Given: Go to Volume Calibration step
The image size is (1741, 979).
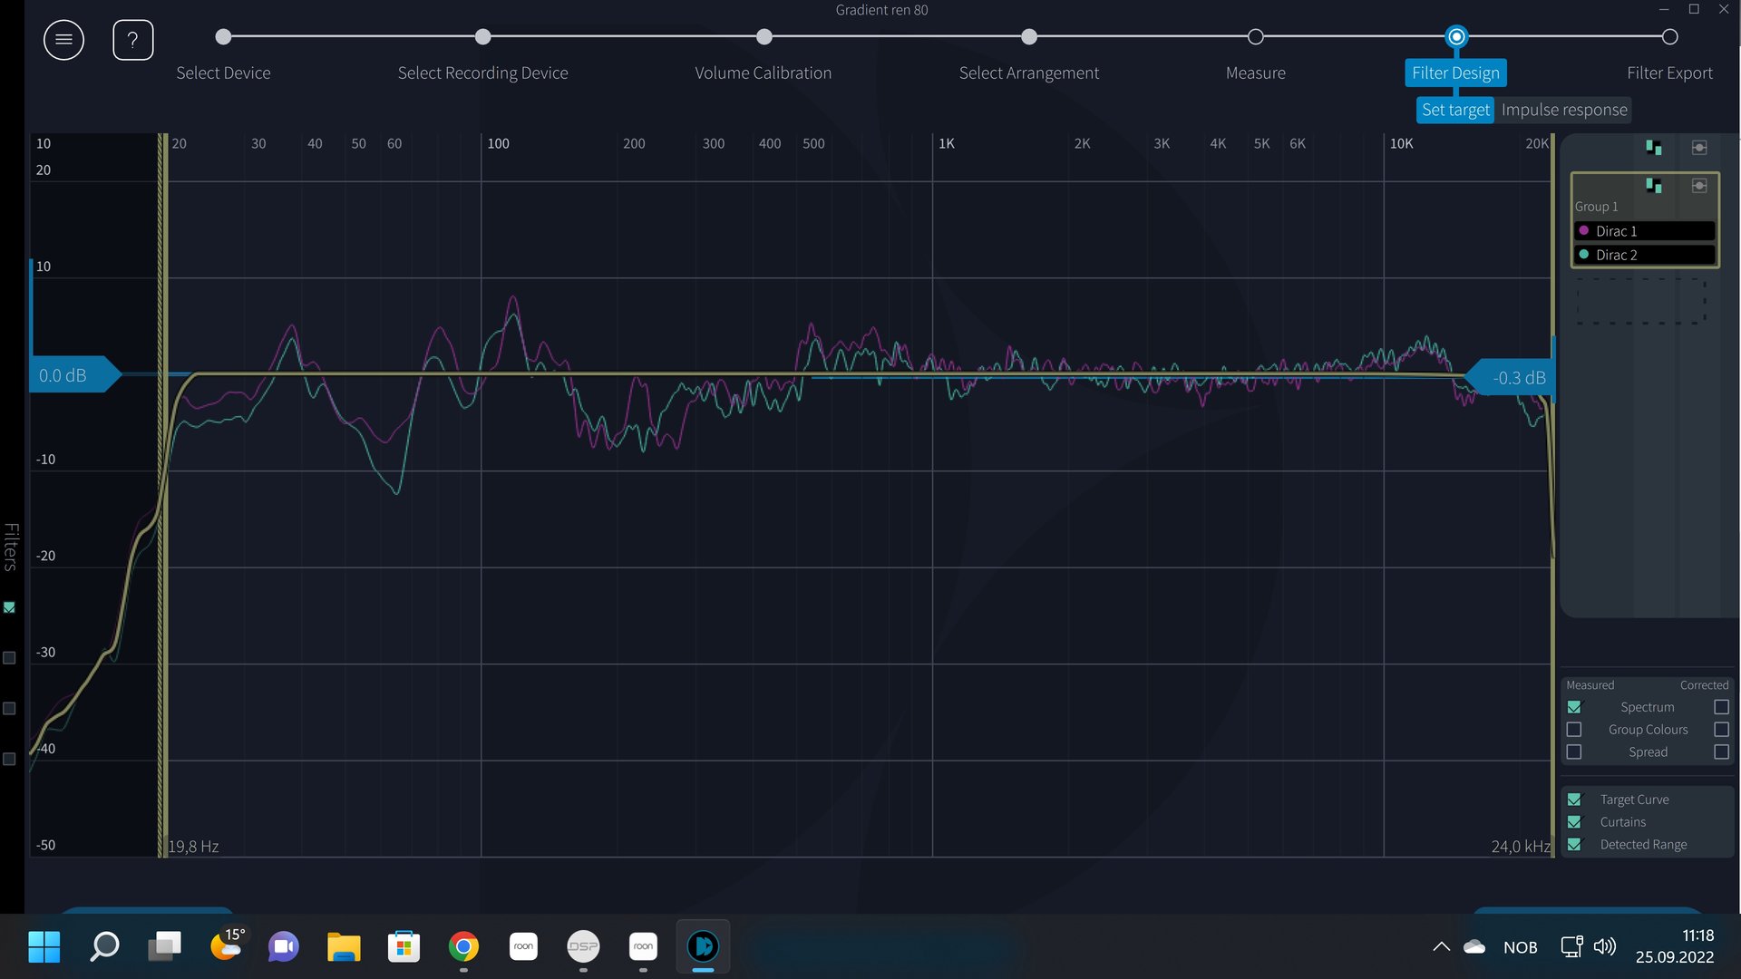Looking at the screenshot, I should coord(763,73).
